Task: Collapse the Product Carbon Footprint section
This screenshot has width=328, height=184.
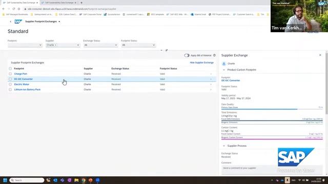Action: (224, 70)
